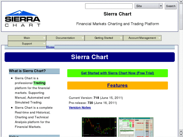Open the Account Management menu
Screen dimensions: 183x137
(x=142, y=38)
